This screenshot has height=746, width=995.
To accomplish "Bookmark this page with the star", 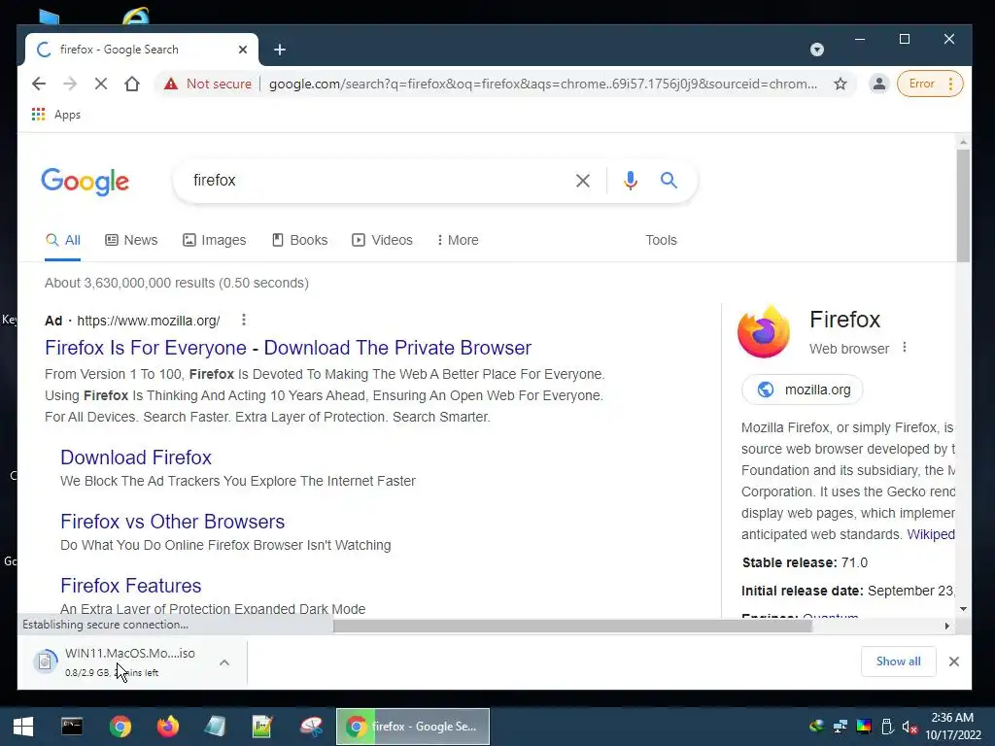I will [841, 84].
